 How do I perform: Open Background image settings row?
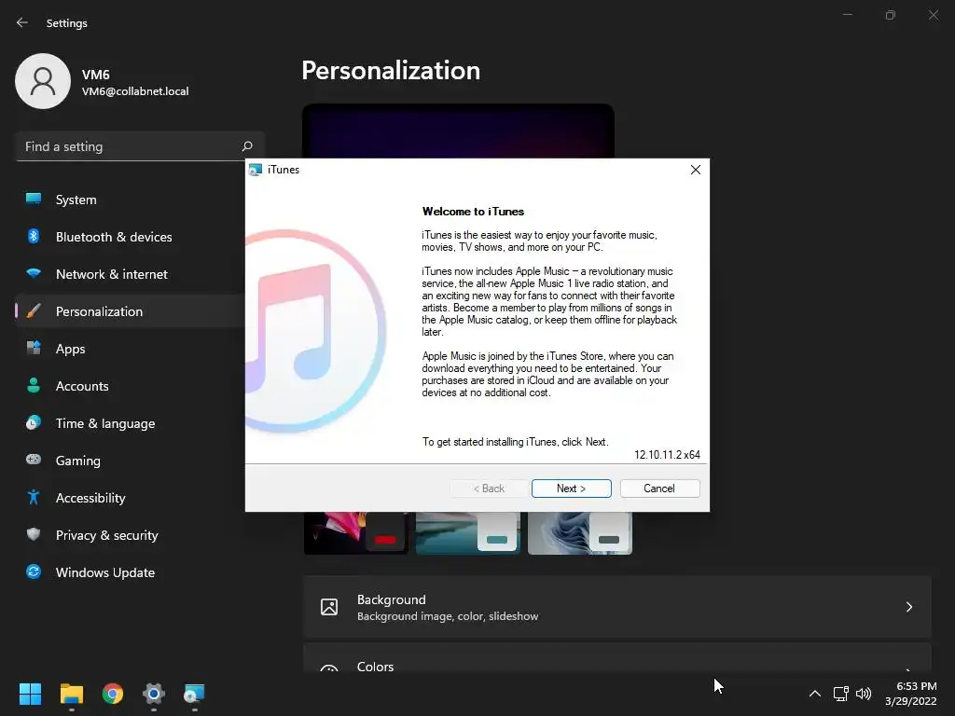point(617,607)
